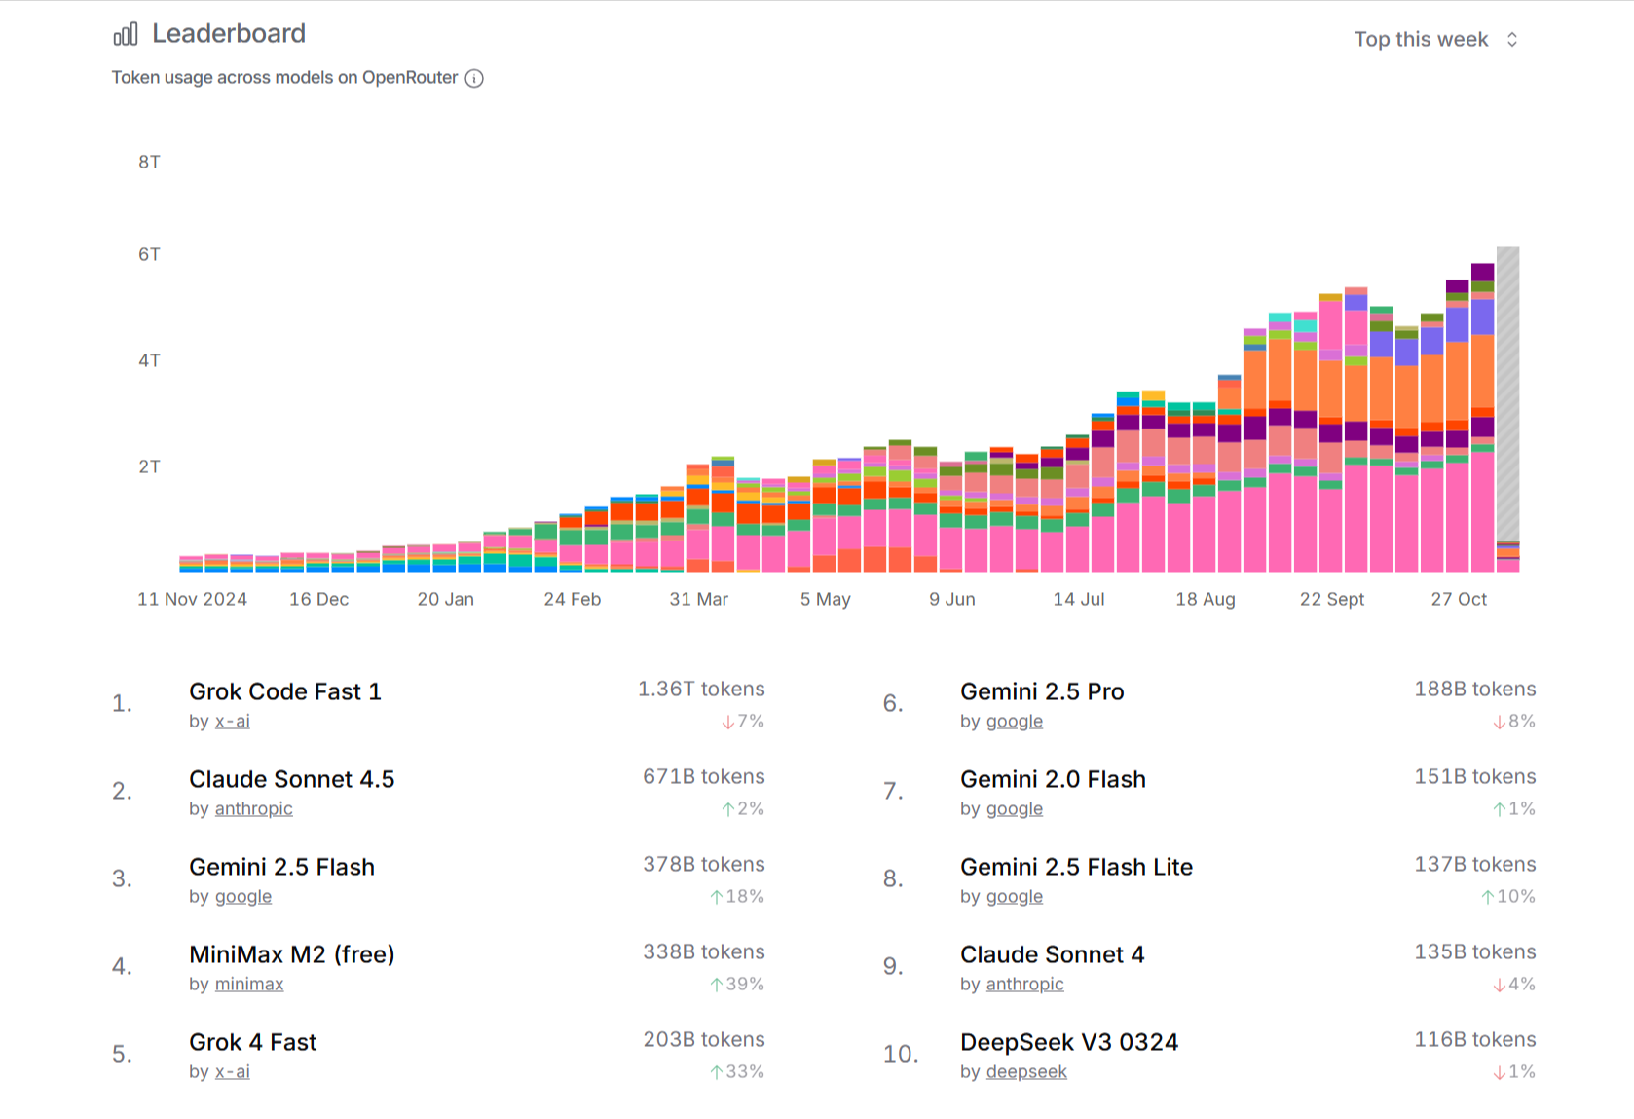This screenshot has width=1634, height=1119.
Task: Open the minimax provider link
Action: point(249,984)
